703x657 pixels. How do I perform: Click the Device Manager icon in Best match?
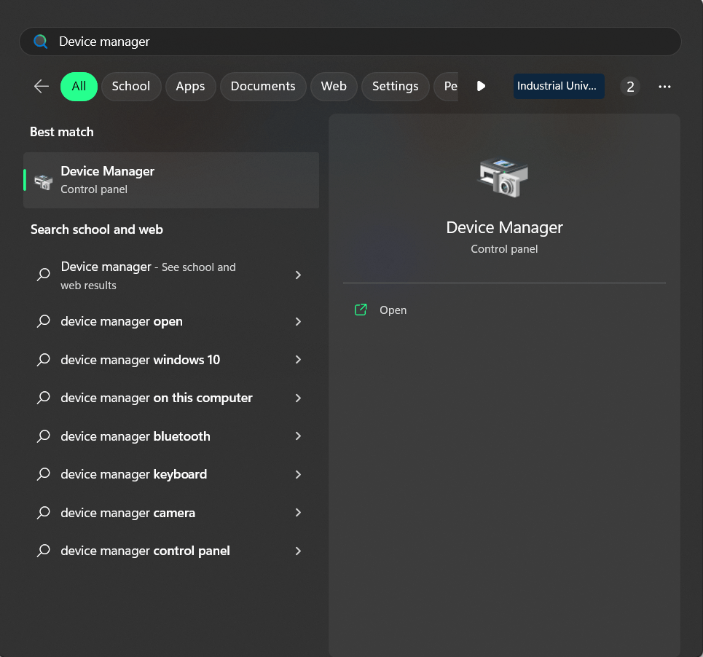pyautogui.click(x=44, y=181)
